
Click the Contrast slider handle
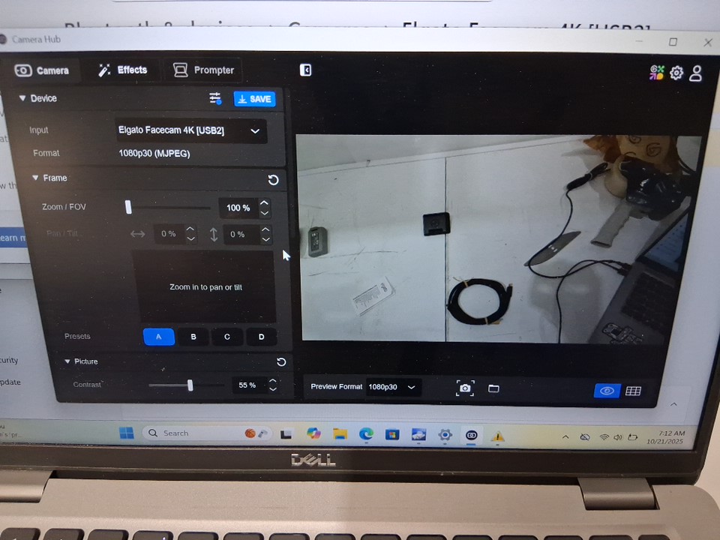coord(190,385)
